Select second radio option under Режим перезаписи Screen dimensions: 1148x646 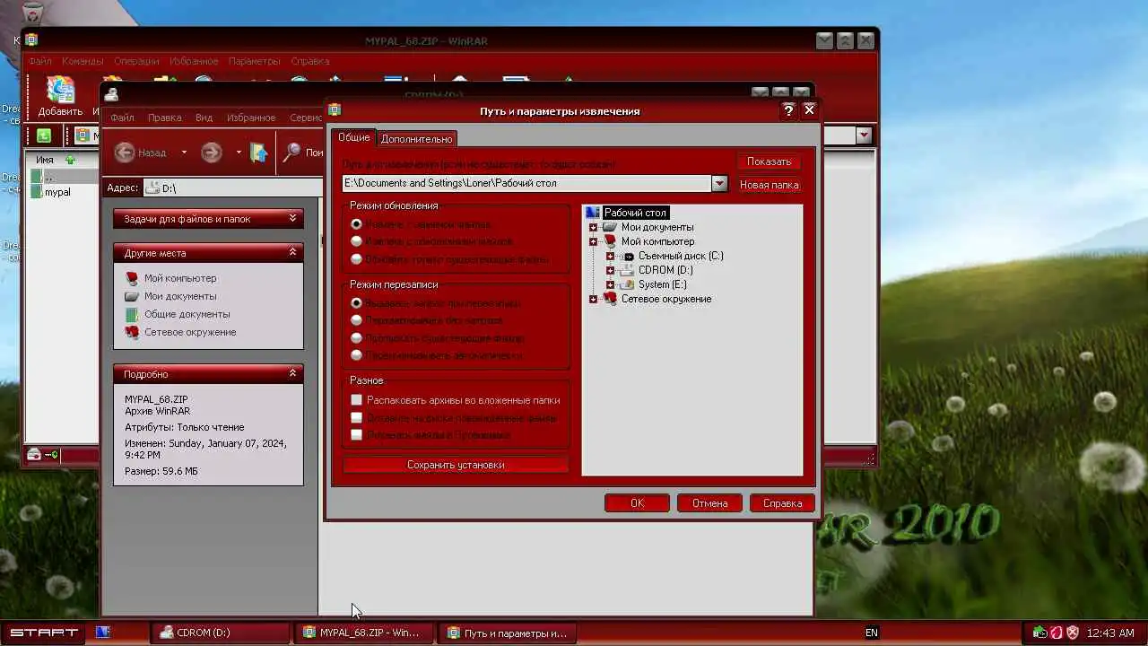(x=356, y=320)
